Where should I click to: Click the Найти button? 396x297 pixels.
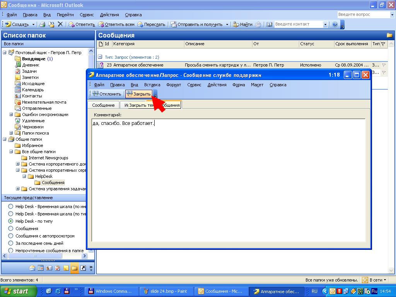coord(243,24)
